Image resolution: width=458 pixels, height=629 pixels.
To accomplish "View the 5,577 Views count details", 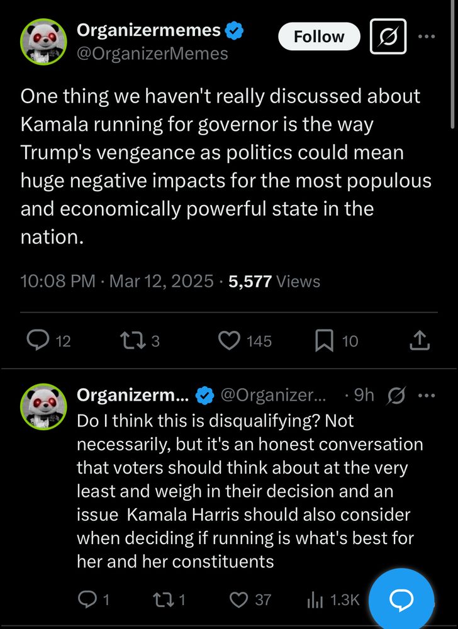I will point(274,281).
